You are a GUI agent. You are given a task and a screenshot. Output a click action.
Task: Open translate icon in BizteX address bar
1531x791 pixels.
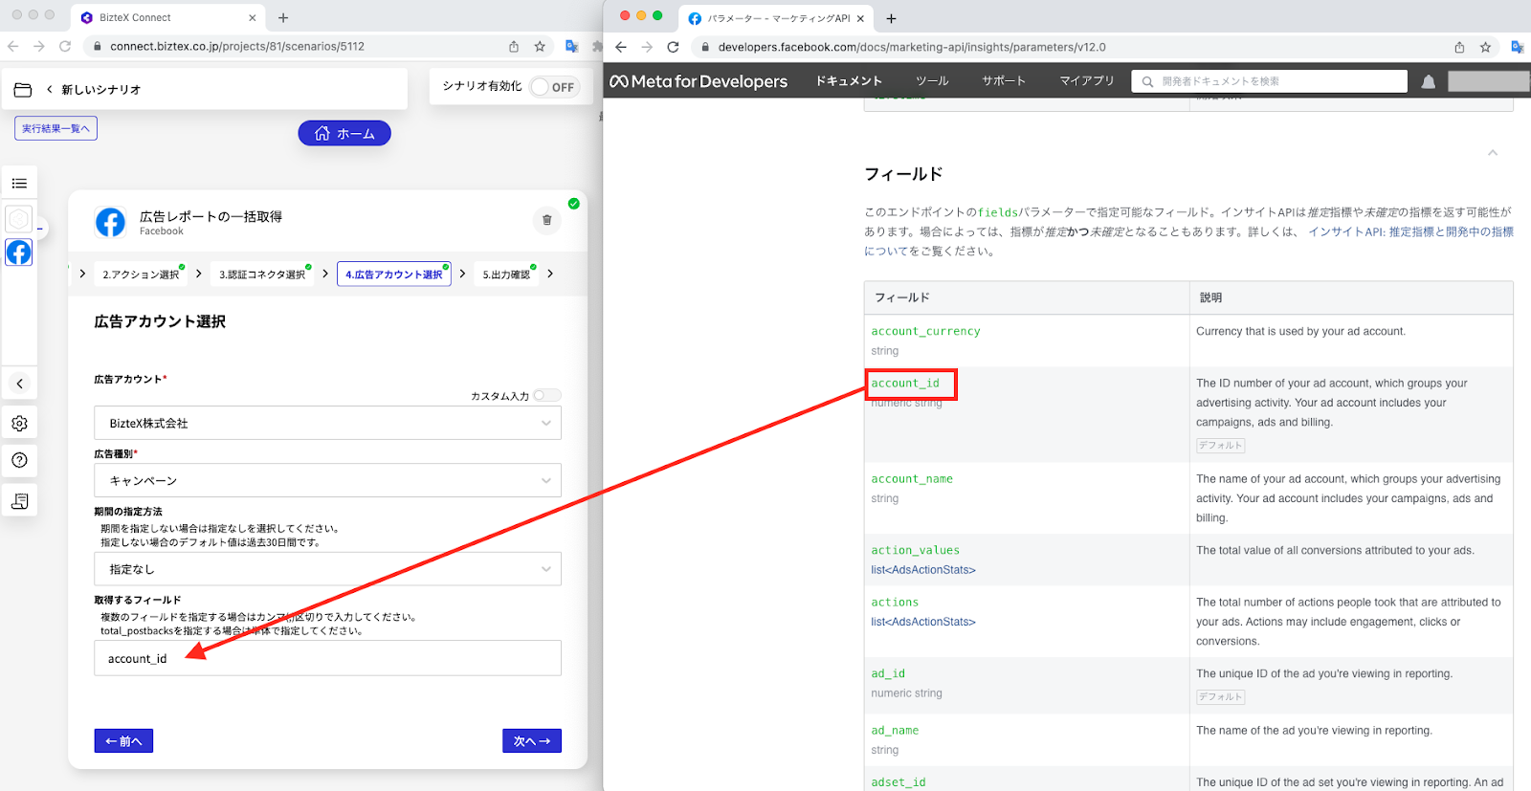coord(571,46)
